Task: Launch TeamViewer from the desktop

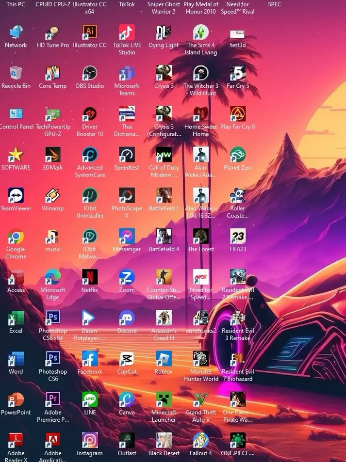Action: coord(16,195)
